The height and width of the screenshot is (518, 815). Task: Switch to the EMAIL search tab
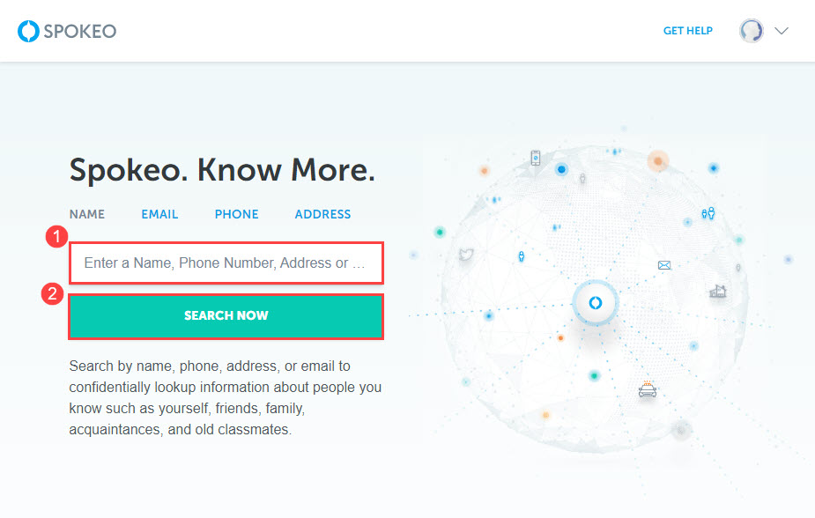tap(159, 214)
